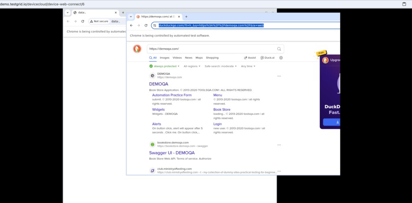Click the forward arrow in background data: window
The height and width of the screenshot is (203, 412).
click(x=75, y=21)
